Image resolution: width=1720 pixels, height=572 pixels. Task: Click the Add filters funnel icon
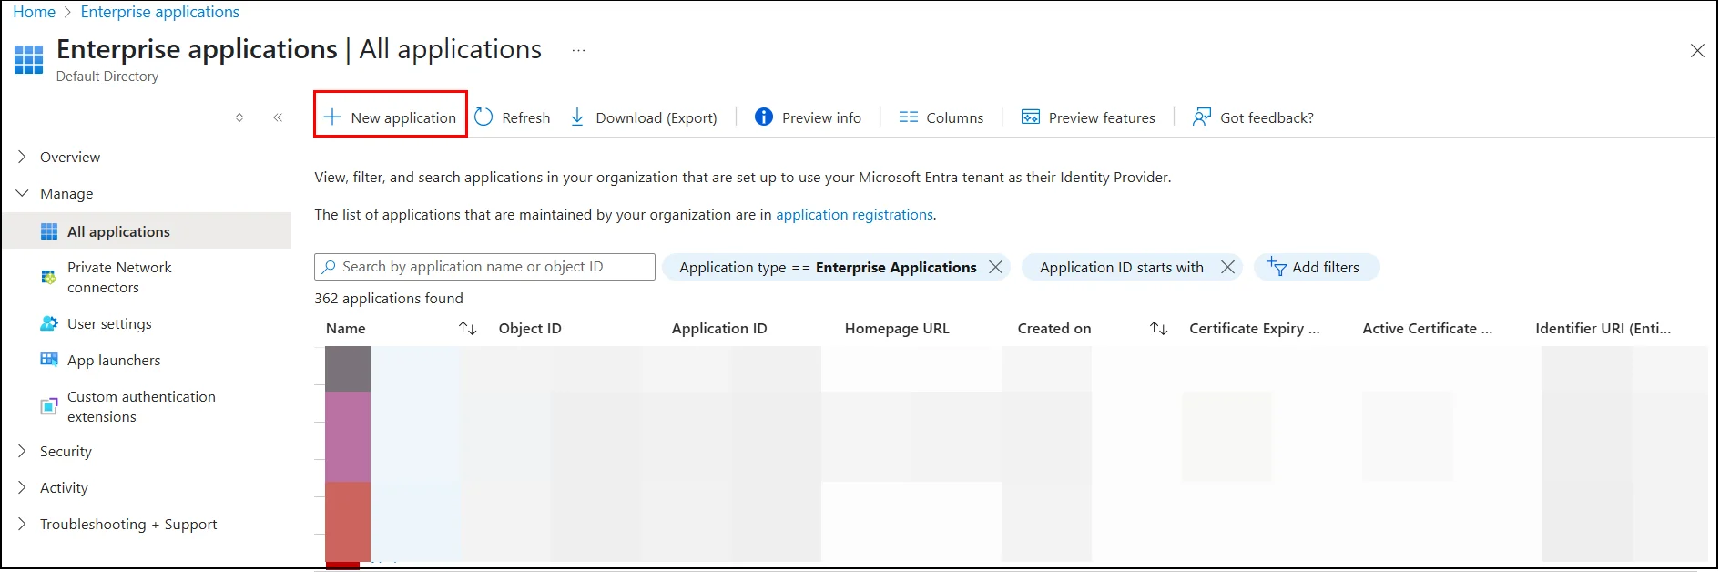(x=1276, y=266)
